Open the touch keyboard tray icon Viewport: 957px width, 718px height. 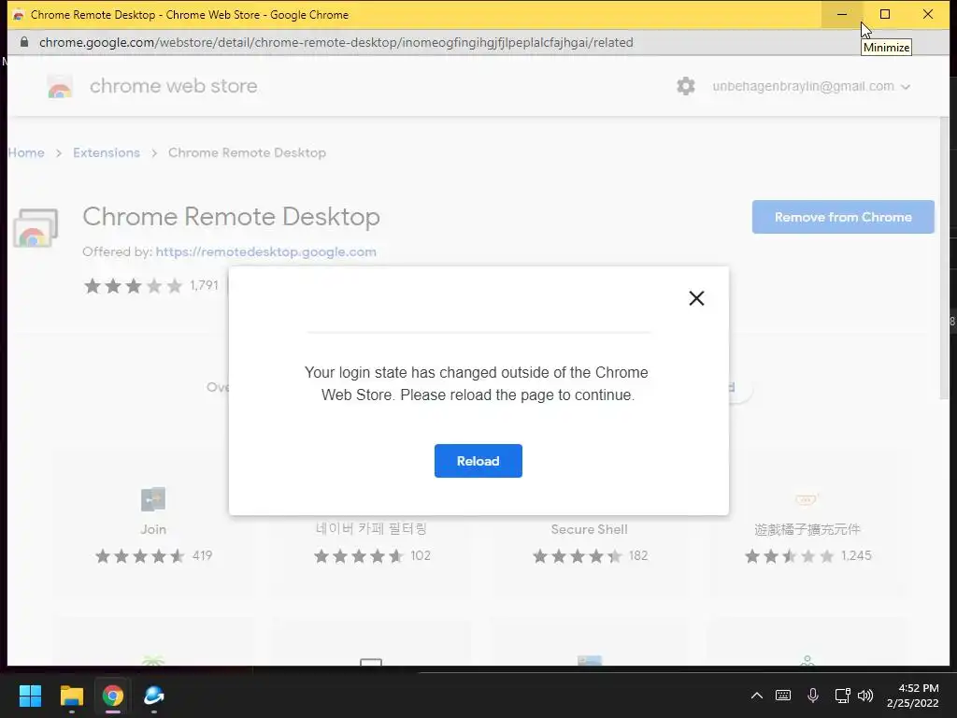[x=783, y=696]
